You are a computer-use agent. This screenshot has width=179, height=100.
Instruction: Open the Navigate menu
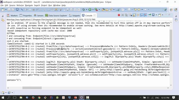(29, 5)
